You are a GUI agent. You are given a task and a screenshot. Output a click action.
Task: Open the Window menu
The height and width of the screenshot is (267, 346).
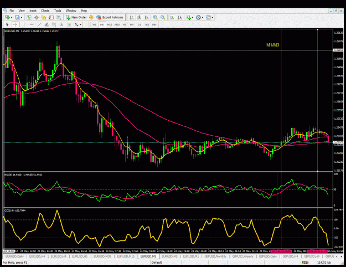[71, 11]
